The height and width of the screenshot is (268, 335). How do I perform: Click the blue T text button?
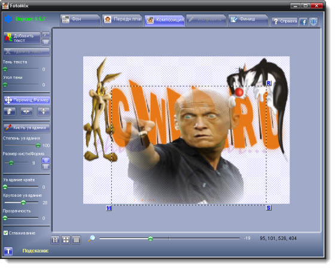(8, 251)
